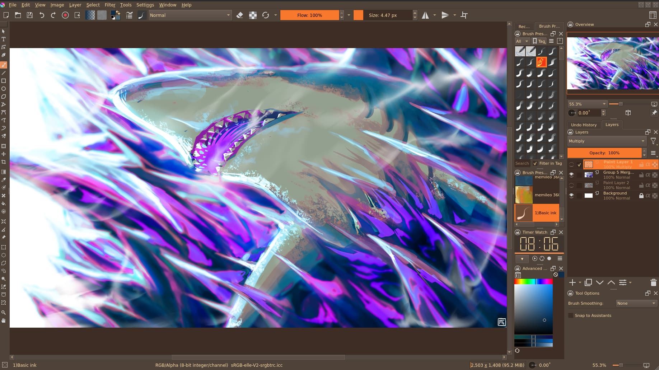This screenshot has width=659, height=370.
Task: Hide the Background layer
Action: point(571,196)
